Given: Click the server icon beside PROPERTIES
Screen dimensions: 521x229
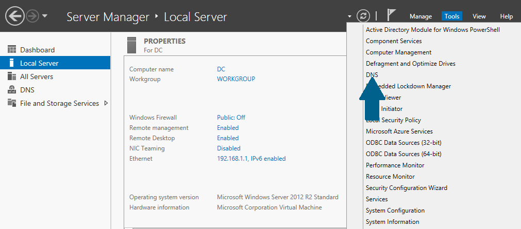Looking at the screenshot, I should (131, 45).
